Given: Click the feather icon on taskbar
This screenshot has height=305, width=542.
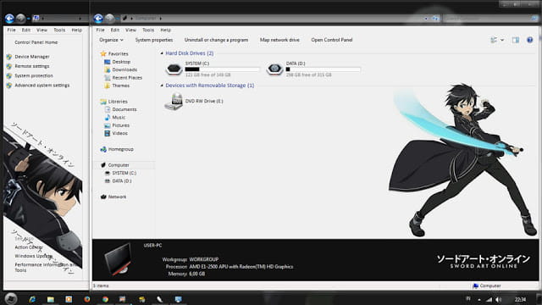Looking at the screenshot, I should (x=159, y=299).
